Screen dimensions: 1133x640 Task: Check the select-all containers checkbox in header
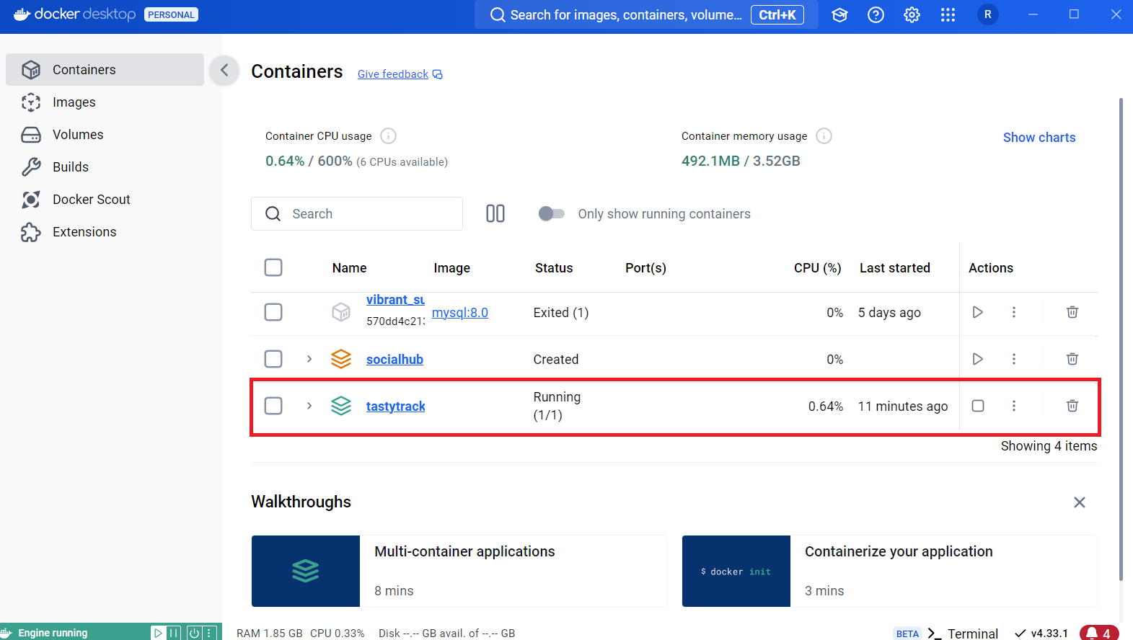click(273, 267)
